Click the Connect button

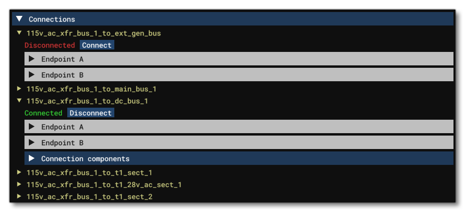click(x=97, y=45)
